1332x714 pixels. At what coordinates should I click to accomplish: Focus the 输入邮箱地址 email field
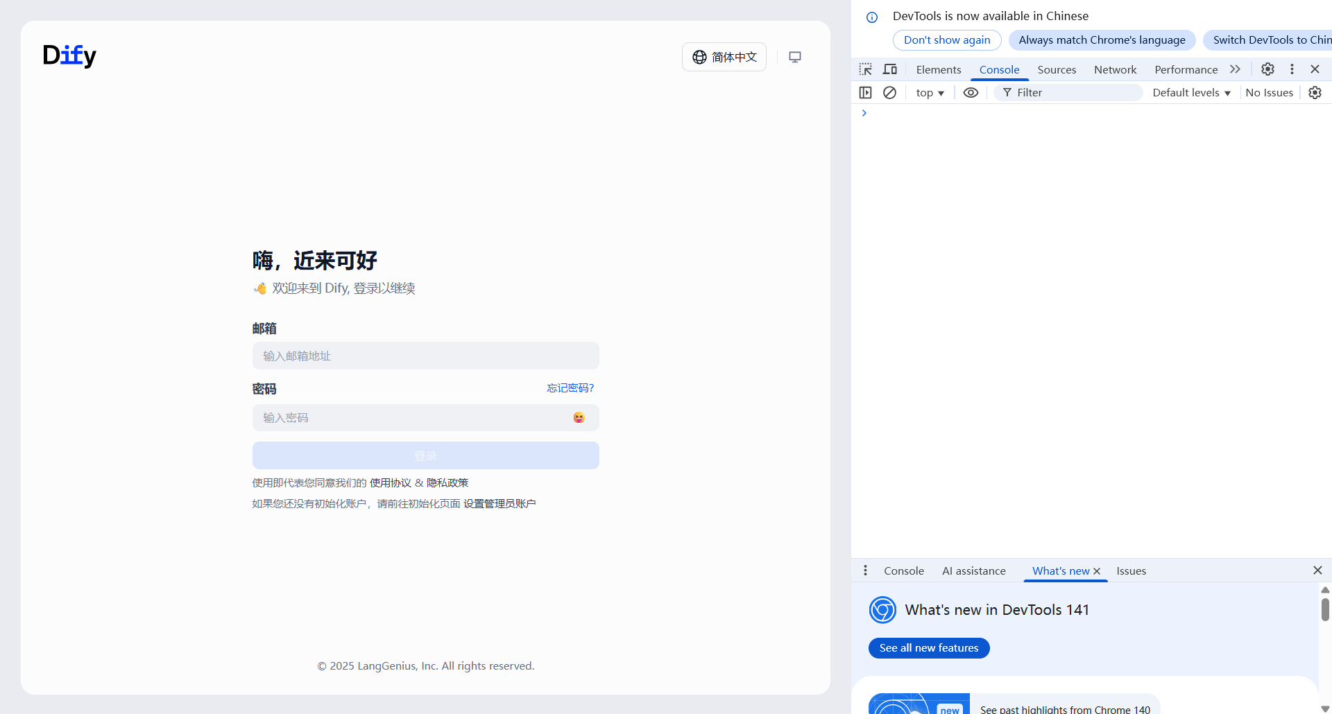click(426, 356)
